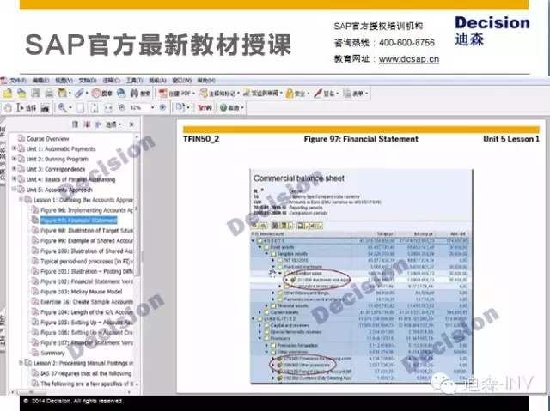Image resolution: width=550 pixels, height=411 pixels.
Task: Click the Fit Width icon
Action: click(108, 108)
